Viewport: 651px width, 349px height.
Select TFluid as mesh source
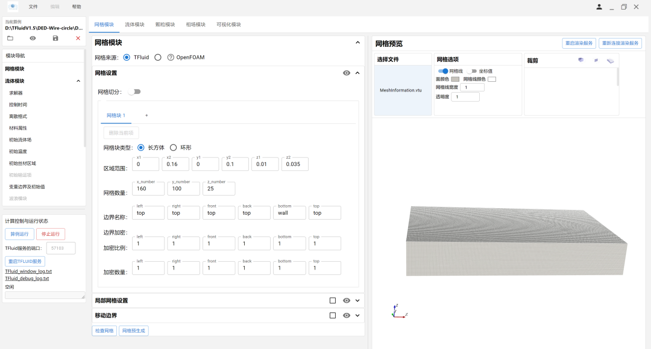[x=127, y=57]
